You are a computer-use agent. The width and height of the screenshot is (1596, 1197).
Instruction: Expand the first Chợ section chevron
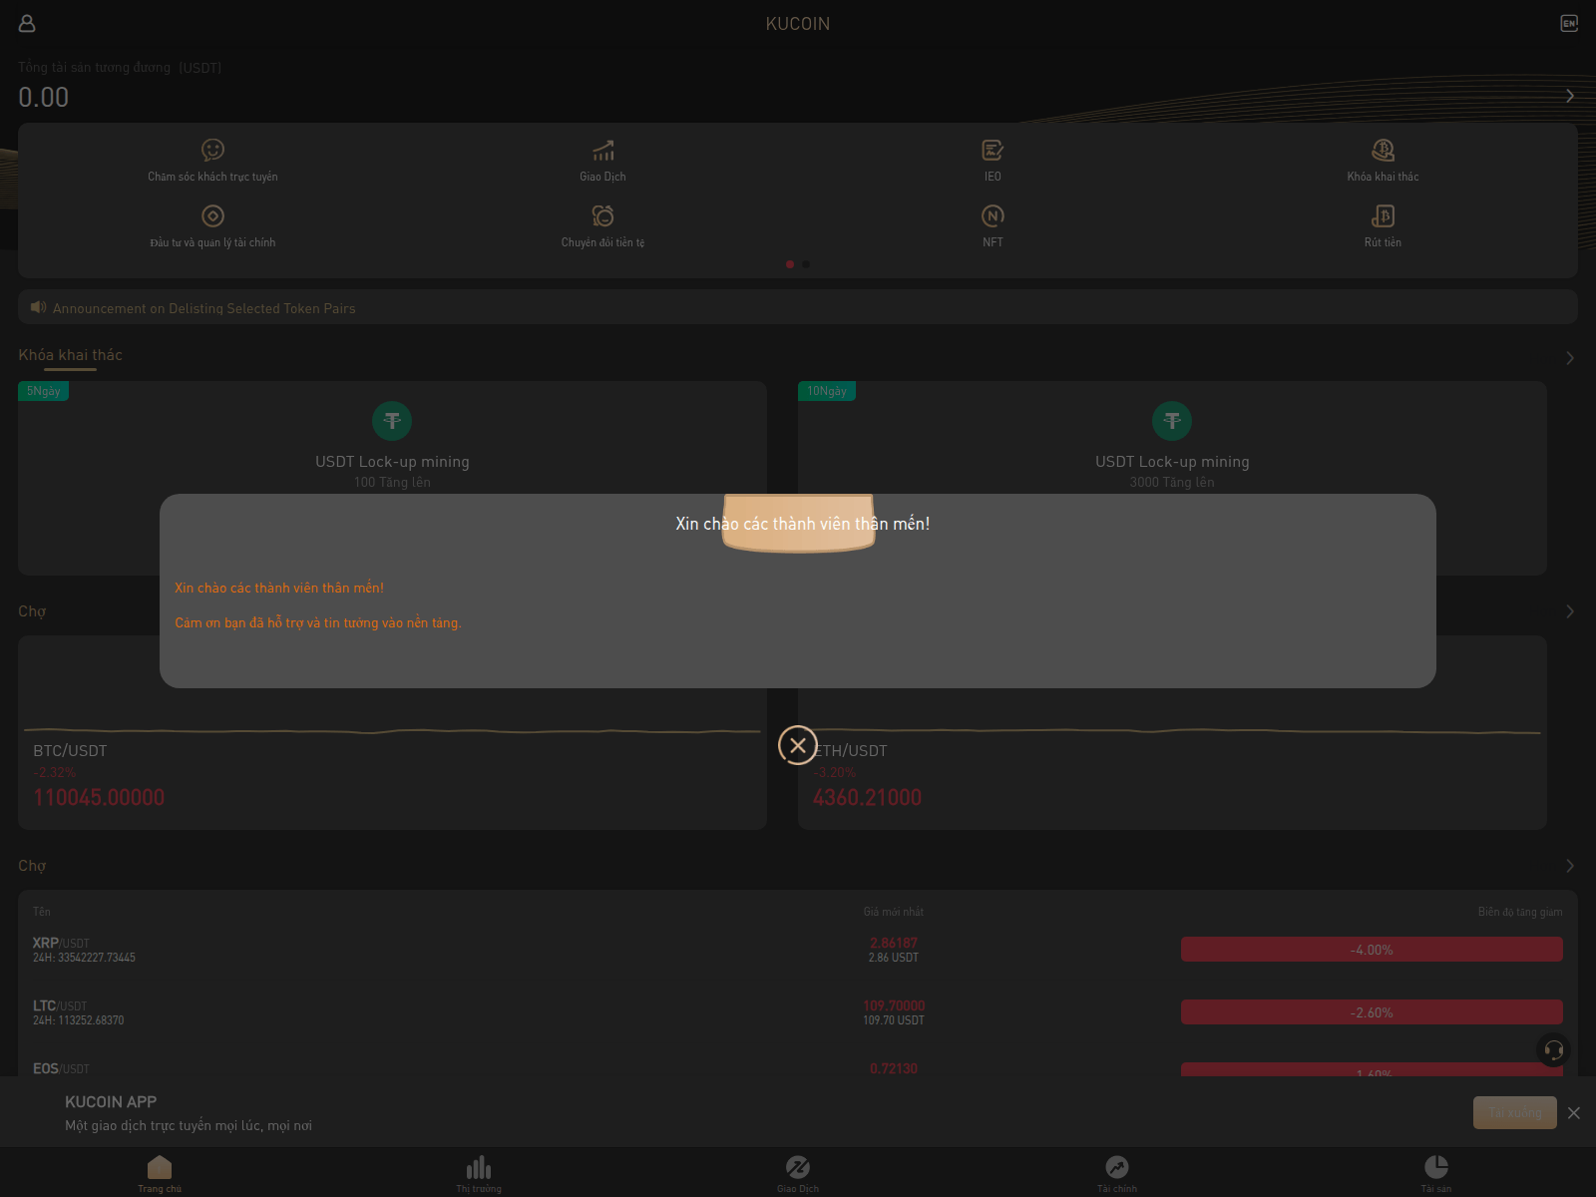click(x=1570, y=611)
